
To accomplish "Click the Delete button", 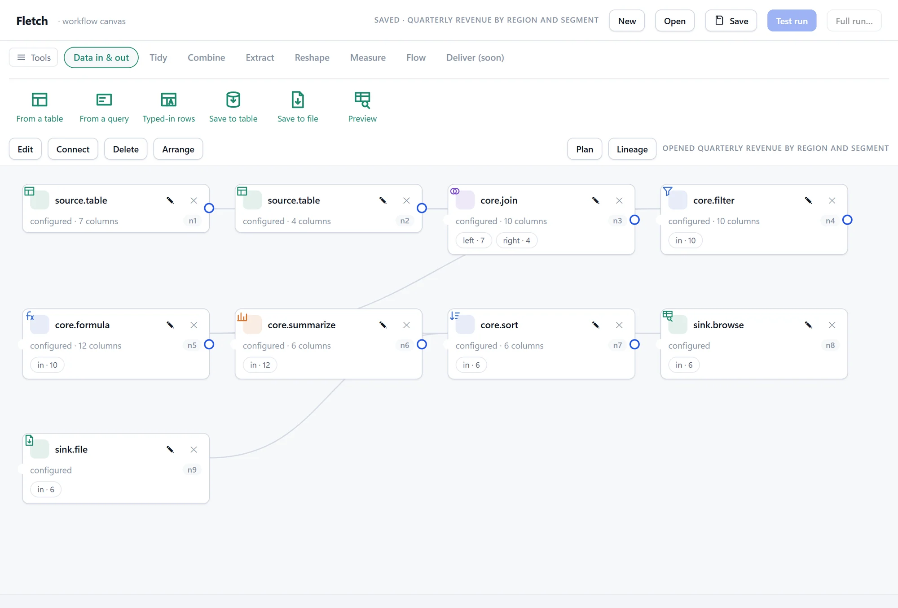I will pyautogui.click(x=126, y=149).
